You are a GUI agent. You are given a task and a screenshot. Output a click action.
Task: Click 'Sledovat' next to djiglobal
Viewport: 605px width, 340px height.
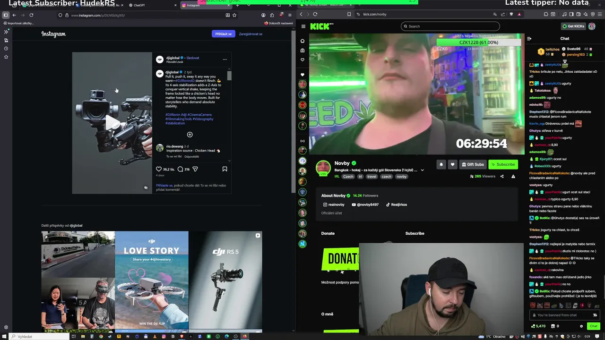pyautogui.click(x=193, y=58)
